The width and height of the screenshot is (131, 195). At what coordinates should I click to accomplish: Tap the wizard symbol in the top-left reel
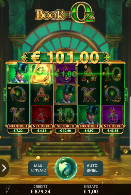click(18, 74)
